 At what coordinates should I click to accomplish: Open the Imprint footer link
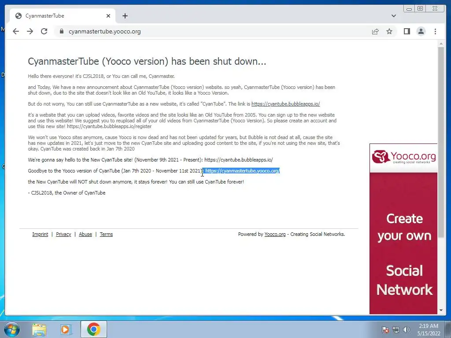click(40, 234)
